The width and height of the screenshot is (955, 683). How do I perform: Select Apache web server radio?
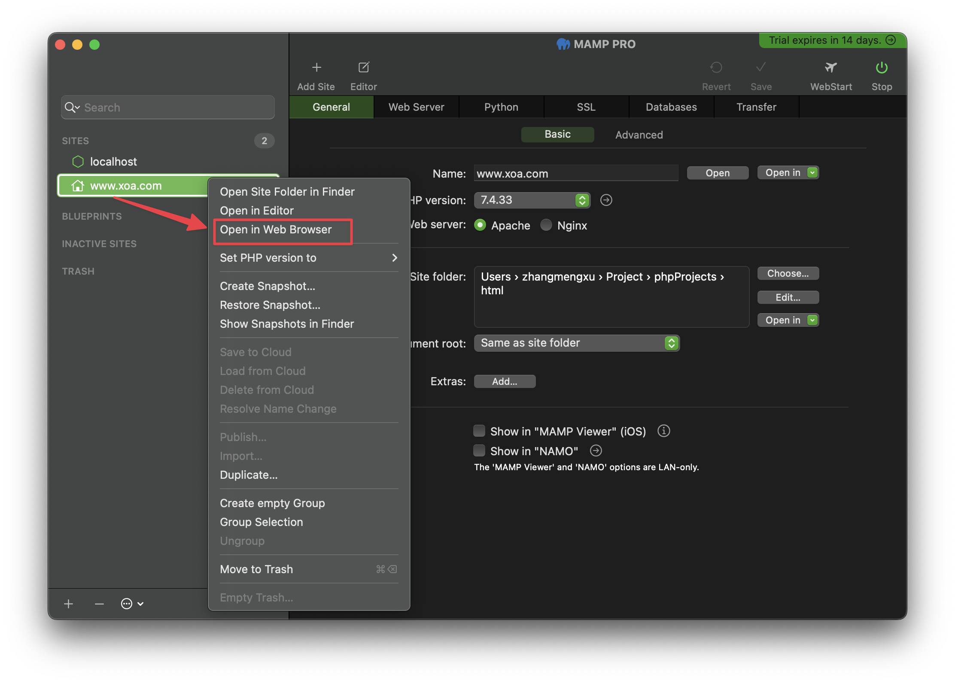480,225
